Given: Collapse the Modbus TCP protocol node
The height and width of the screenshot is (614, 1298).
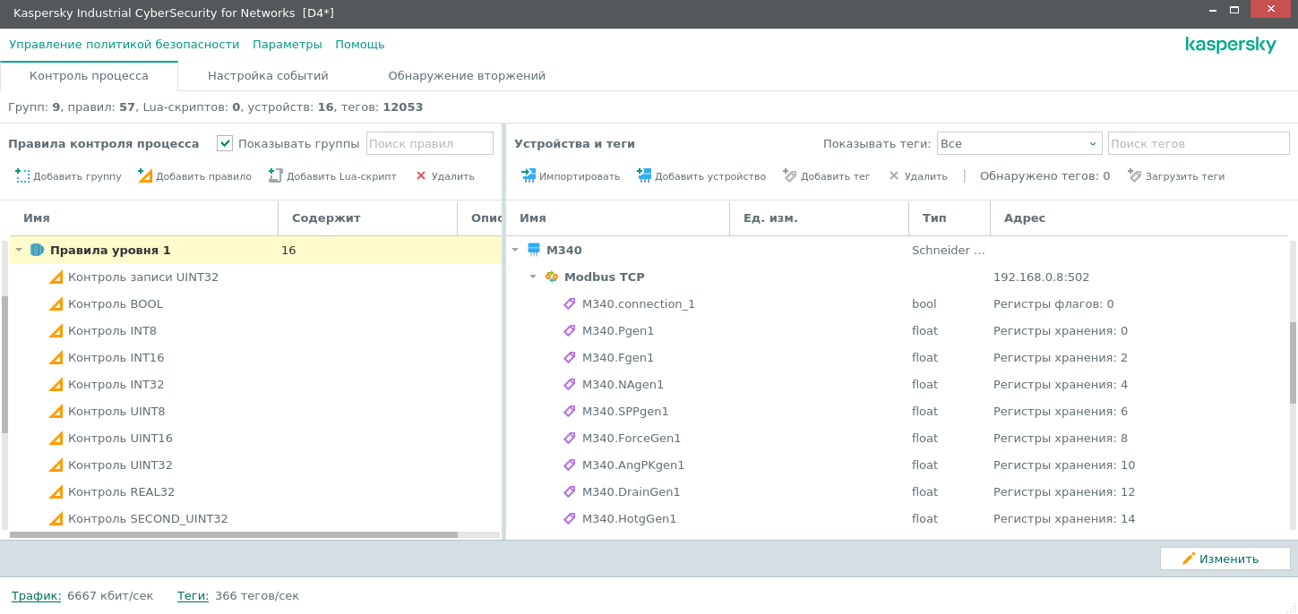Looking at the screenshot, I should [x=533, y=277].
